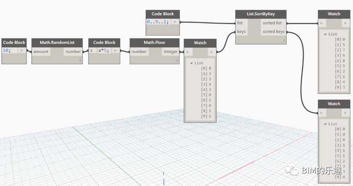Select list row "[2] 7" in sorted list Watch
The width and height of the screenshot is (353, 186).
click(x=340, y=50)
